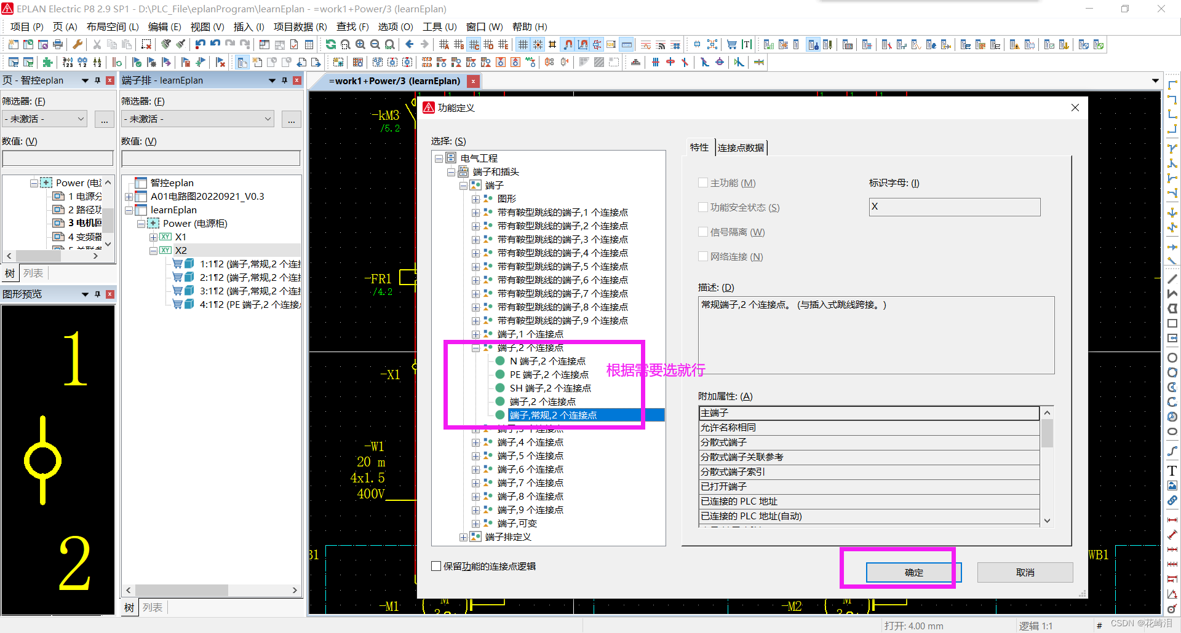This screenshot has width=1181, height=633.
Task: Collapse the 电气工程 root node
Action: (439, 158)
